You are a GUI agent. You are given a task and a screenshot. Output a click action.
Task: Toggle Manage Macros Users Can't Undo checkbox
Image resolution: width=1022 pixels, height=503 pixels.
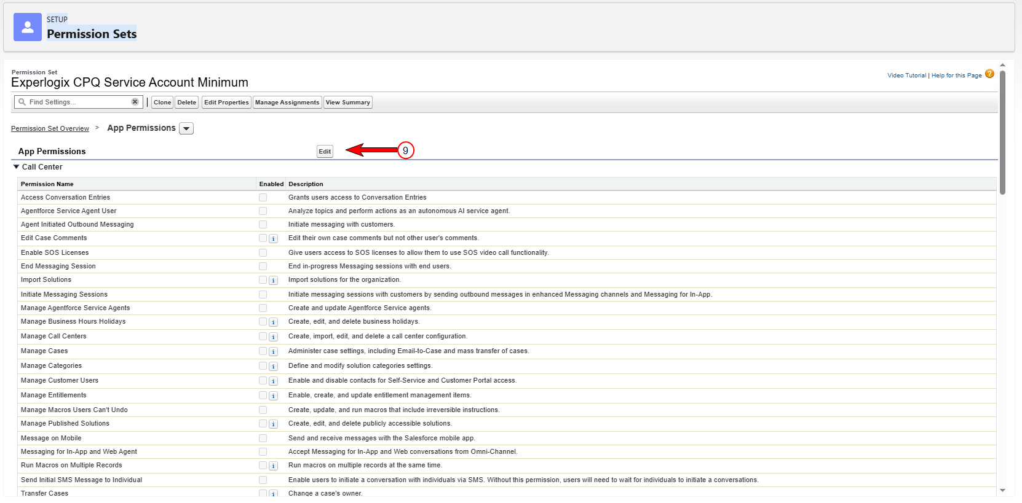click(x=263, y=410)
